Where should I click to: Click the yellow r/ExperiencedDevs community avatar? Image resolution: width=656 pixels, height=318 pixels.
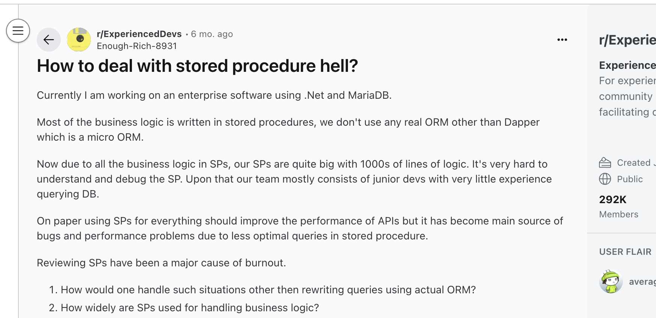(x=79, y=40)
